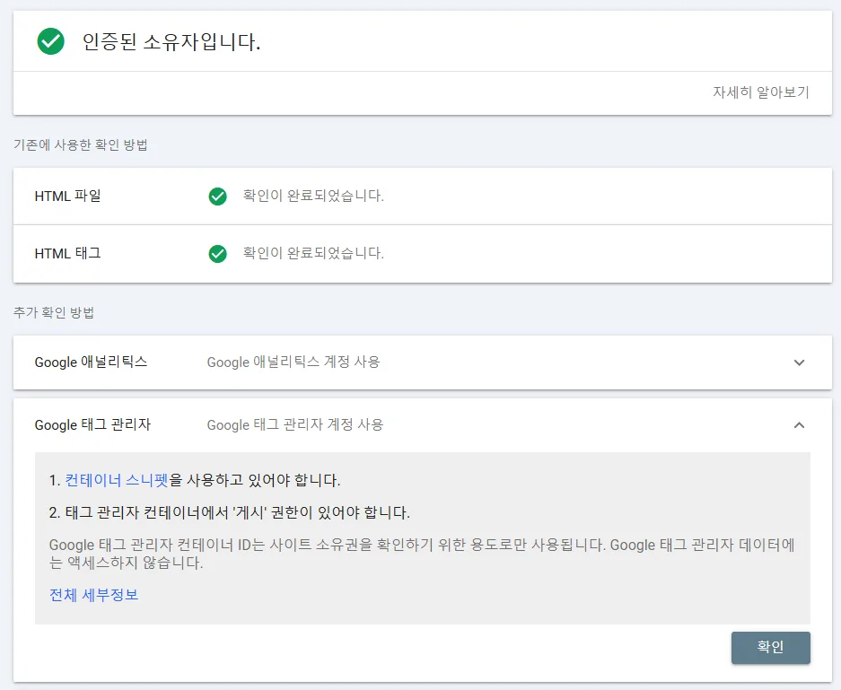Select the HTML 파일 method label
Image resolution: width=841 pixels, height=690 pixels.
(x=67, y=196)
